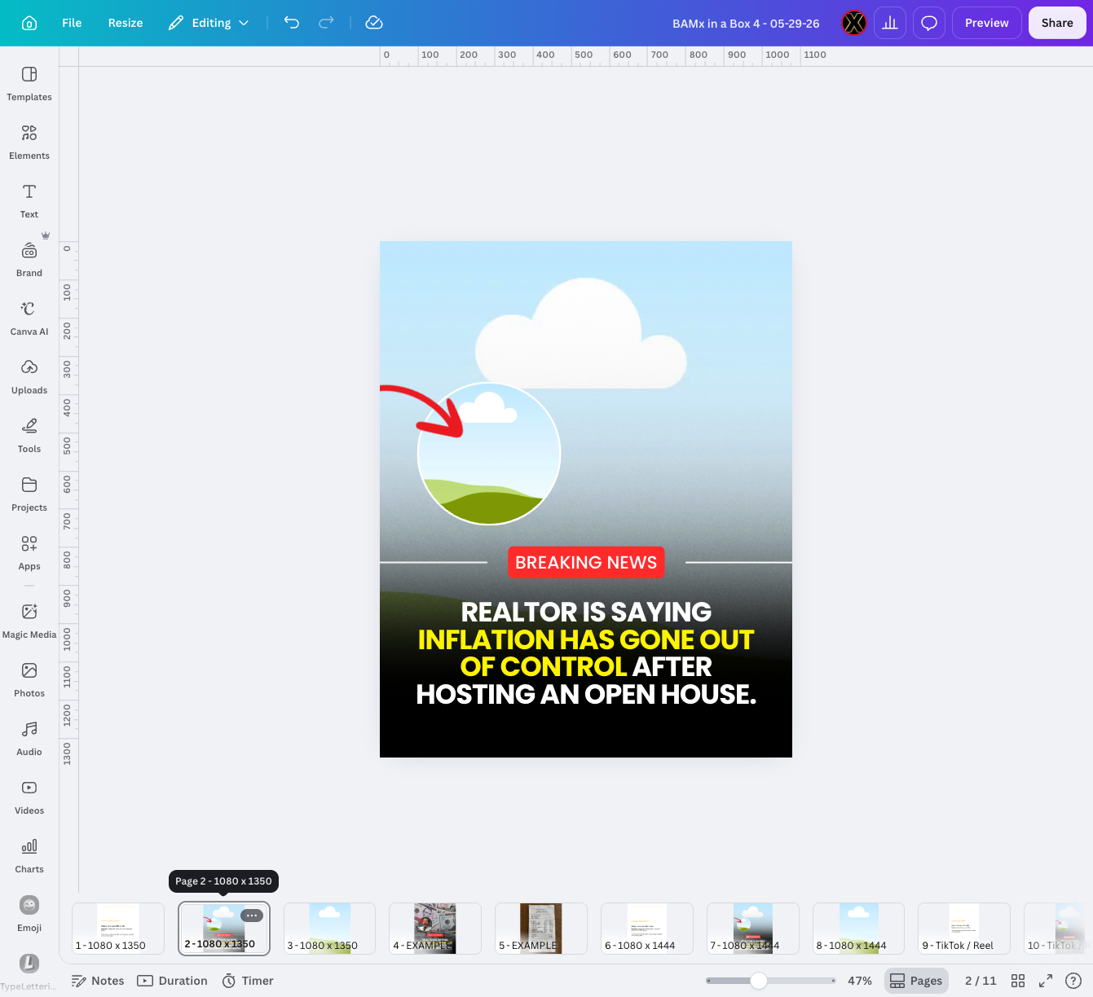Open the Text panel

(x=29, y=201)
